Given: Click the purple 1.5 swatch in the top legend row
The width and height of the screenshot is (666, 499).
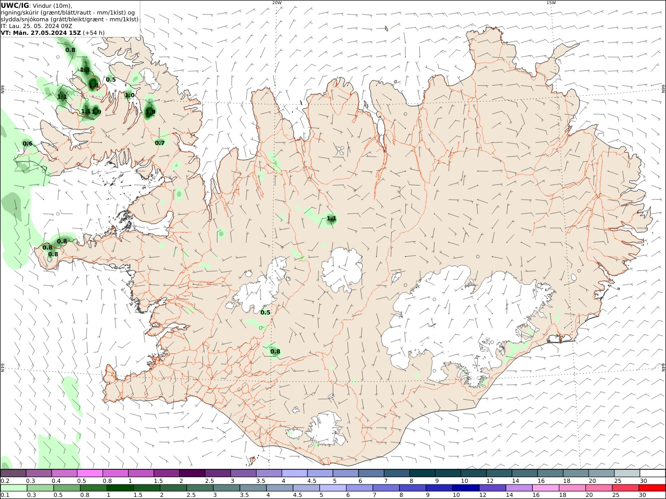Looking at the screenshot, I should [166, 474].
